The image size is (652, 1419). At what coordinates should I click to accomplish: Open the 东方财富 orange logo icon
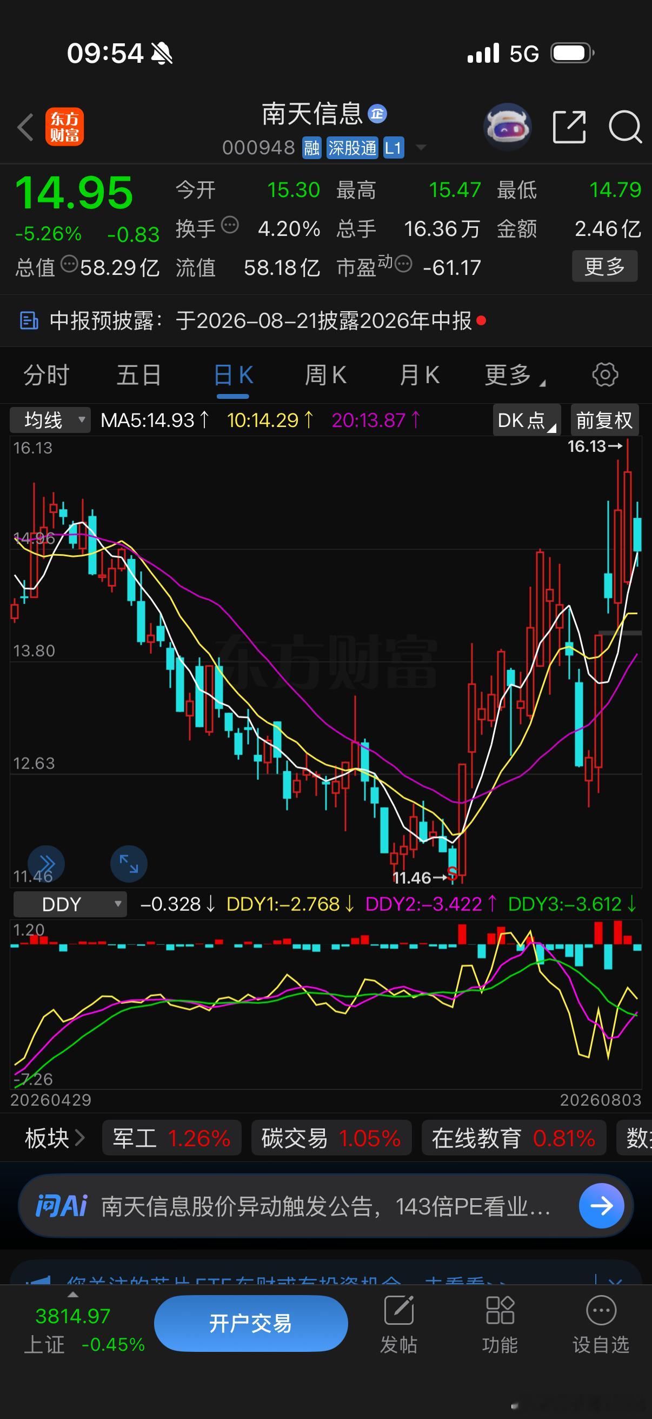coord(64,127)
